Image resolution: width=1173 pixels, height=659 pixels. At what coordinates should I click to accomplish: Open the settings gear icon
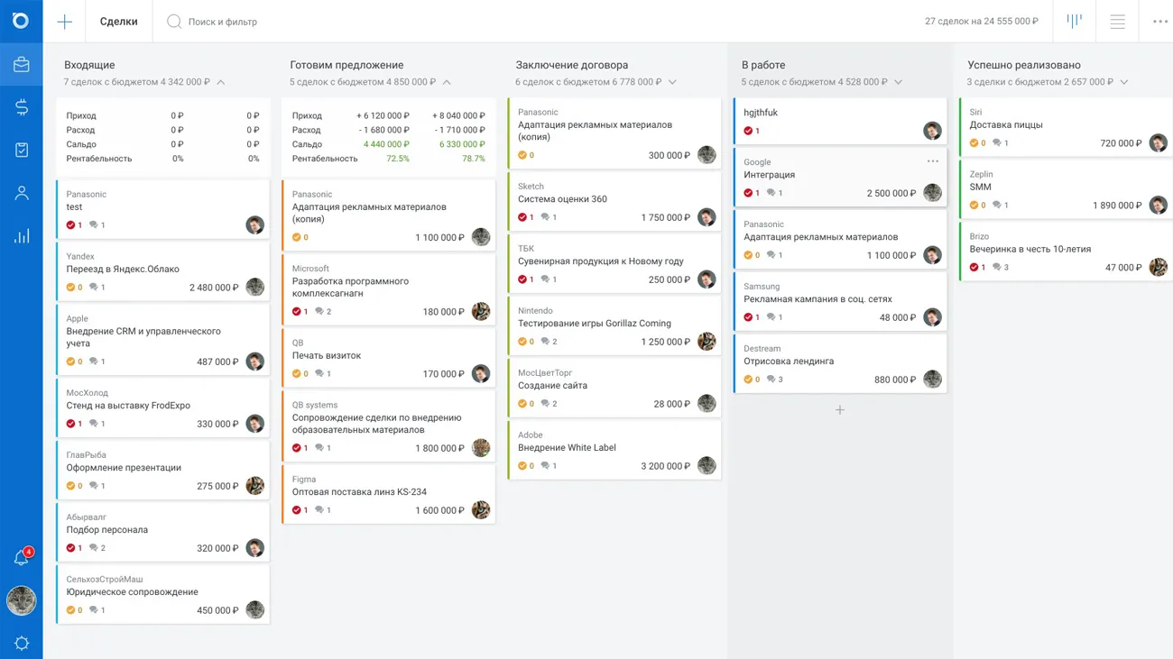(x=21, y=643)
